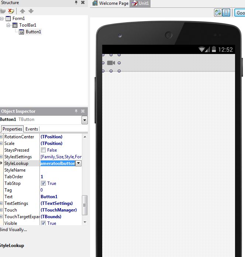Expand the TouchTargetExpansion property

point(1,217)
